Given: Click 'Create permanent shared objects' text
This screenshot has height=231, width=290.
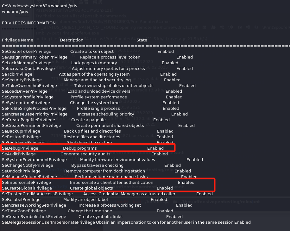Looking at the screenshot, I should 110,126.
